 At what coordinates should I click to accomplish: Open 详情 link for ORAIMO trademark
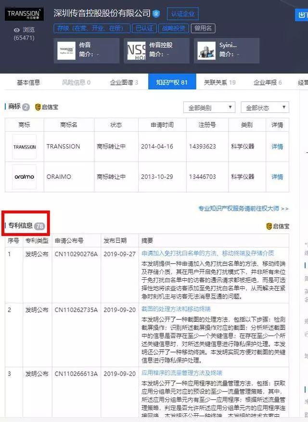tap(277, 177)
